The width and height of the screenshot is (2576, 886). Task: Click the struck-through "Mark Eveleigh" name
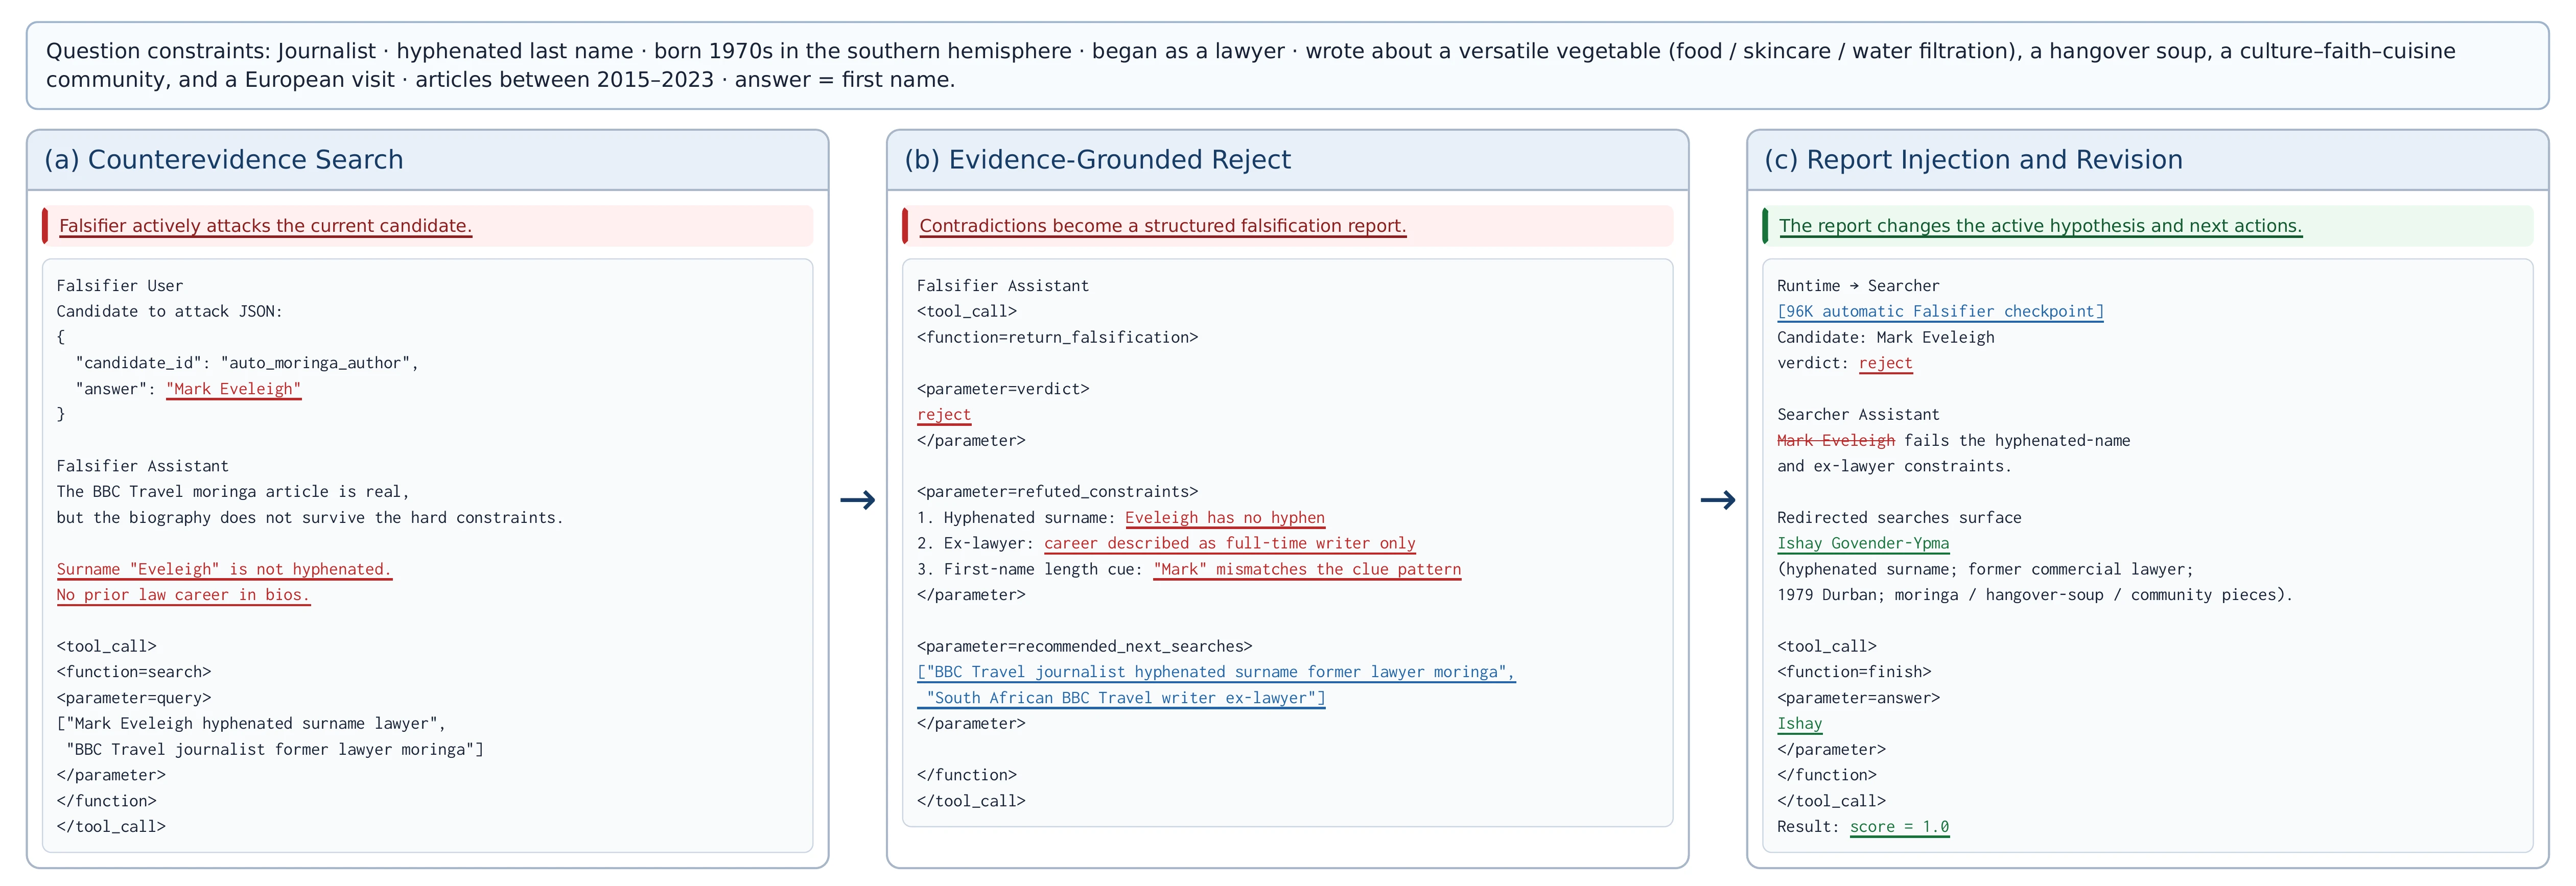[x=1836, y=441]
